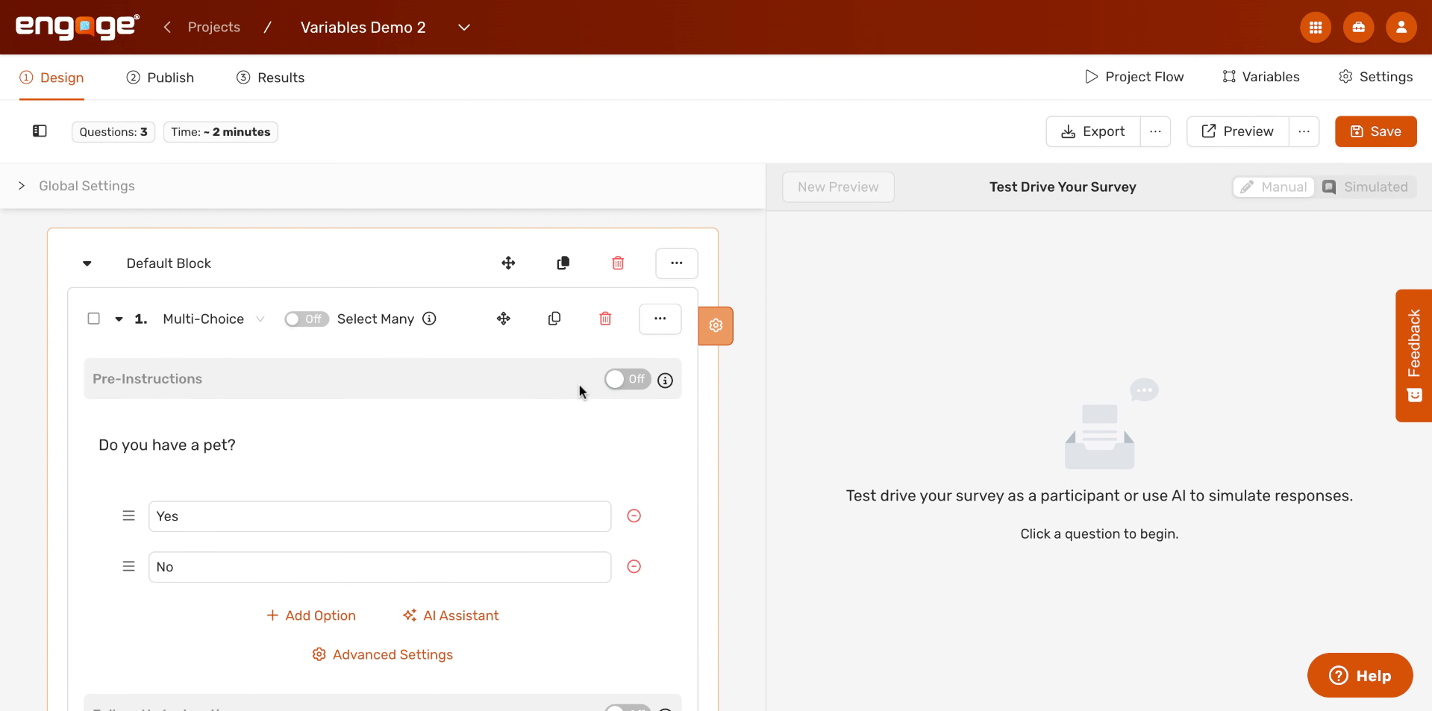Show Select Many info tooltip icon
This screenshot has width=1432, height=711.
(x=429, y=319)
